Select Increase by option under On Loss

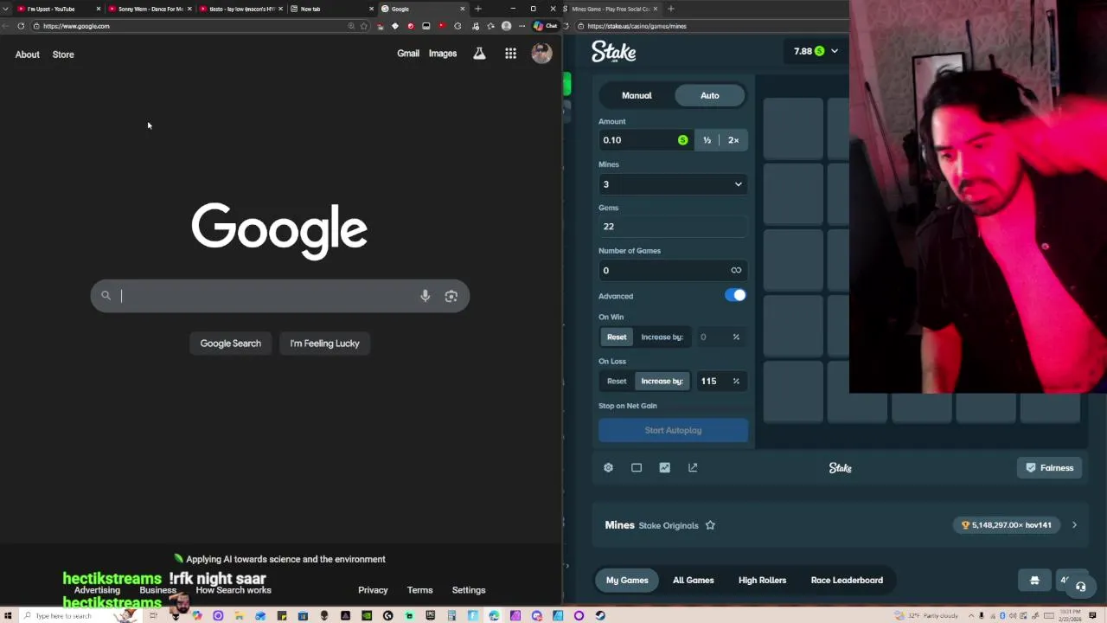pos(662,382)
